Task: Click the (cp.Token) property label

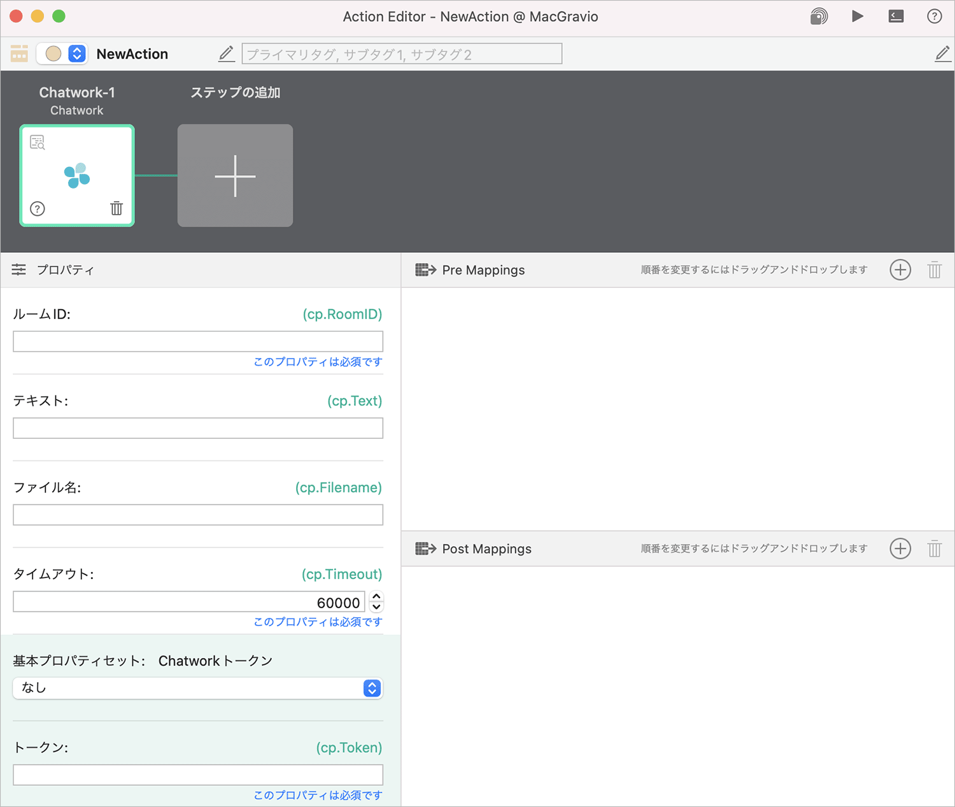Action: (x=350, y=747)
